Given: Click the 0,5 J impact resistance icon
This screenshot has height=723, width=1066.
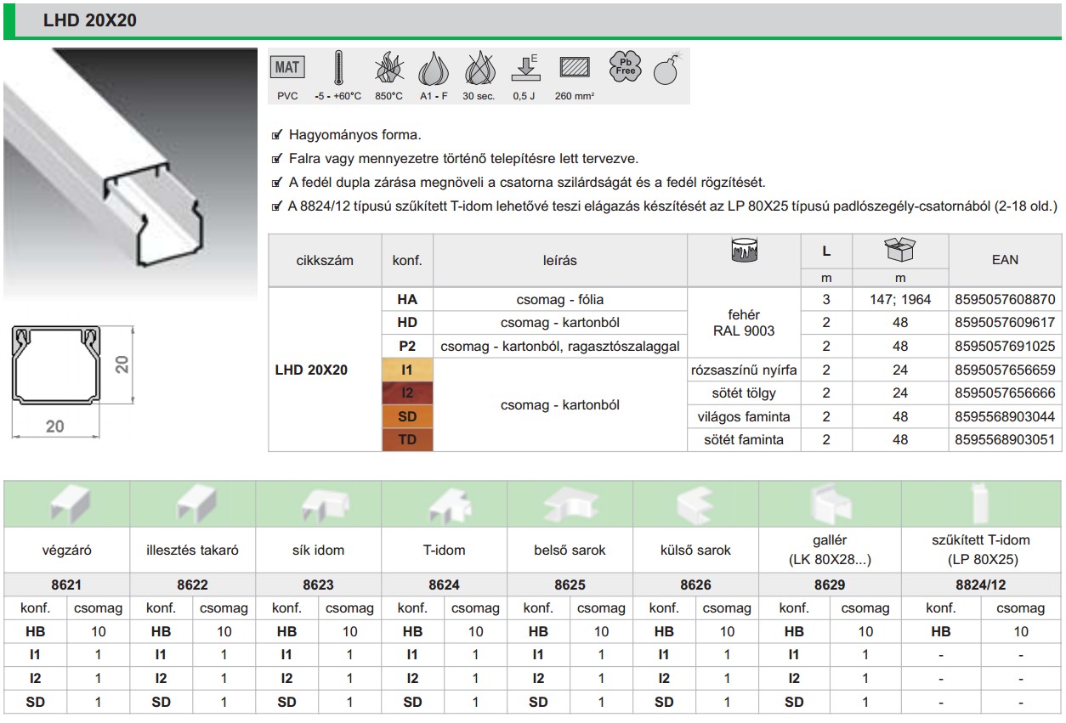Looking at the screenshot, I should pyautogui.click(x=525, y=69).
